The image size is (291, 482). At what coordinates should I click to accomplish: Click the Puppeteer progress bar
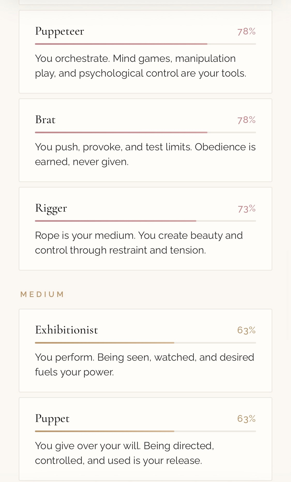(x=145, y=44)
